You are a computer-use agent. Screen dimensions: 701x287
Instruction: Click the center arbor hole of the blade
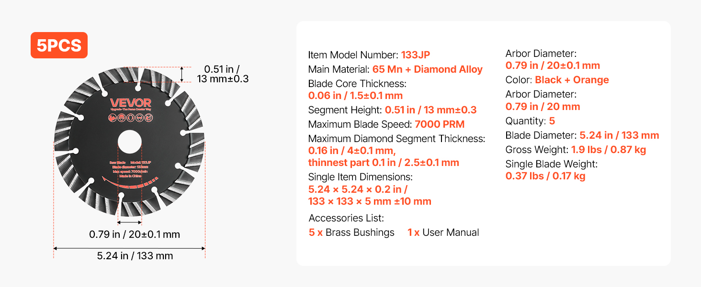pos(129,142)
